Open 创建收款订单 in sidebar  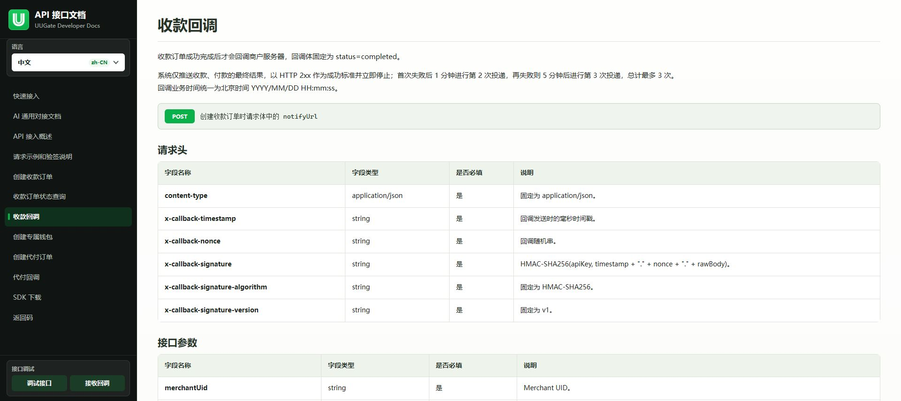(x=68, y=177)
